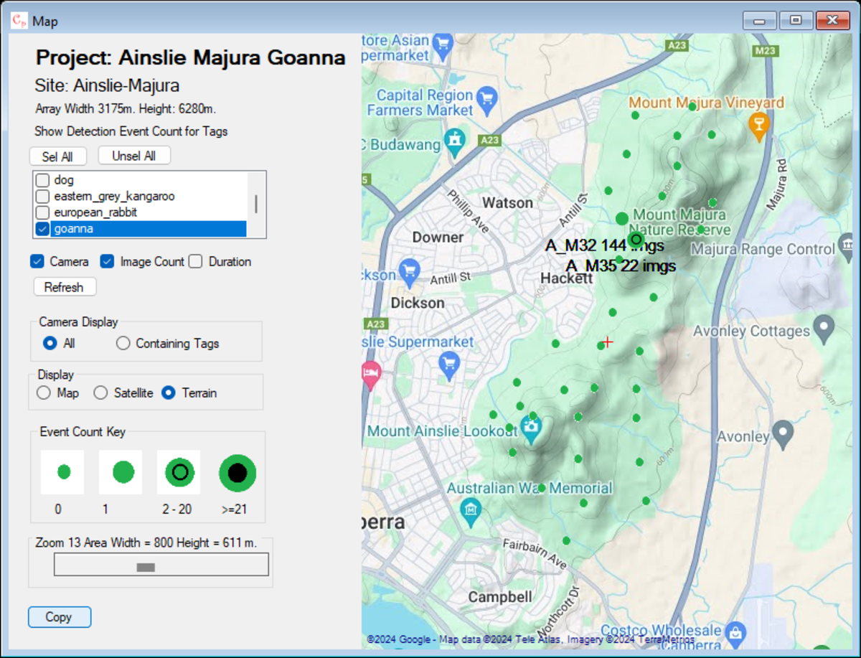Check the dog tag checkbox

click(x=42, y=180)
